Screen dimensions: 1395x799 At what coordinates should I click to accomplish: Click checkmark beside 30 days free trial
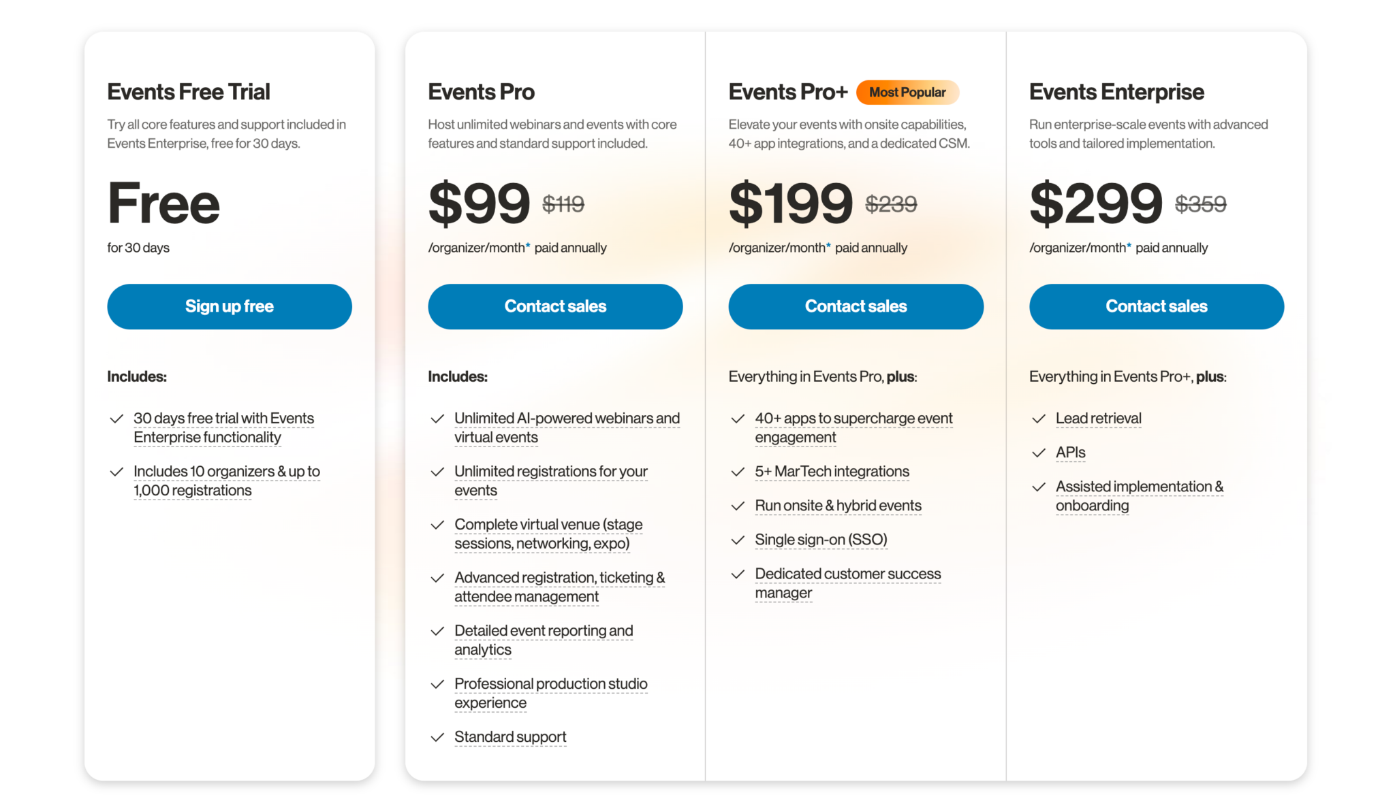[x=116, y=419]
